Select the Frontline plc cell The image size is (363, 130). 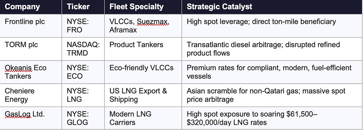click(x=31, y=26)
